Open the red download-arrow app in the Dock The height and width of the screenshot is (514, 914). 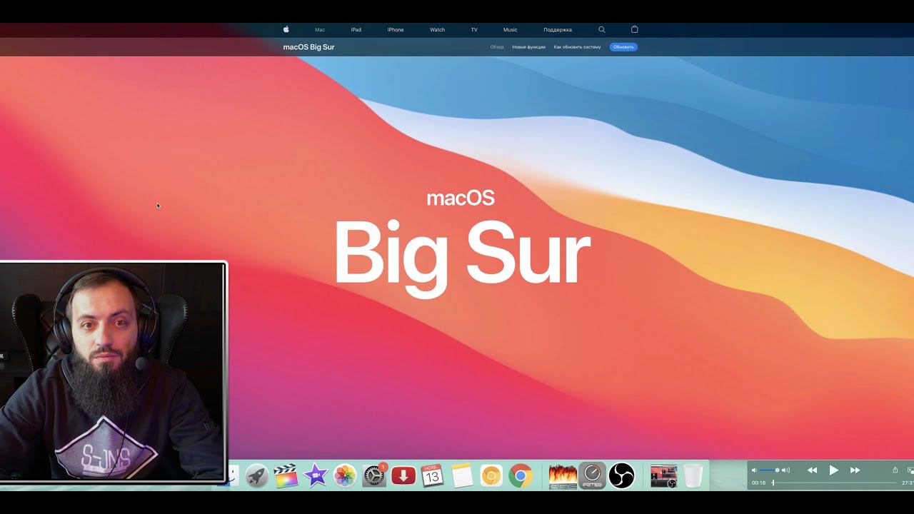(x=403, y=475)
